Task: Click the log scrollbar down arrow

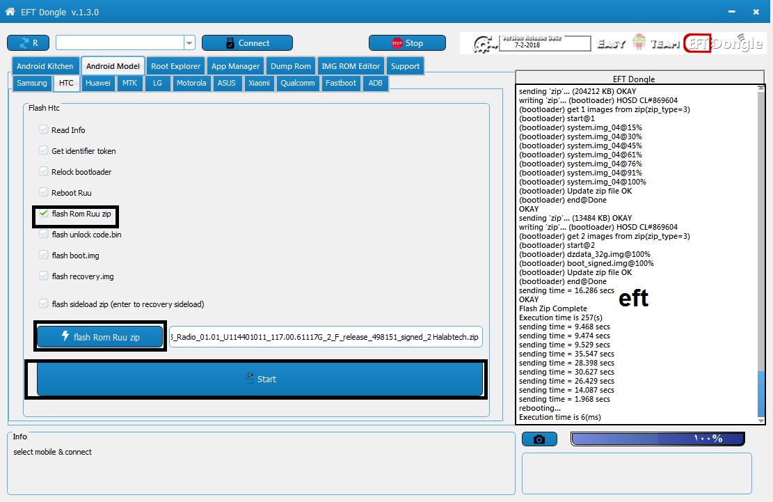Action: 761,421
